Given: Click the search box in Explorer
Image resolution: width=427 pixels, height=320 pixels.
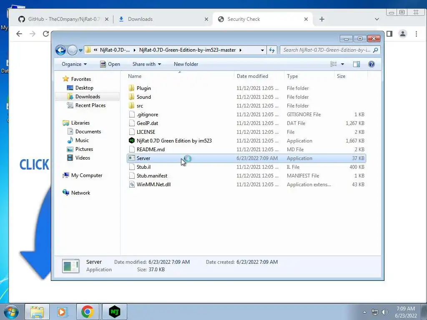Looking at the screenshot, I should click(330, 50).
